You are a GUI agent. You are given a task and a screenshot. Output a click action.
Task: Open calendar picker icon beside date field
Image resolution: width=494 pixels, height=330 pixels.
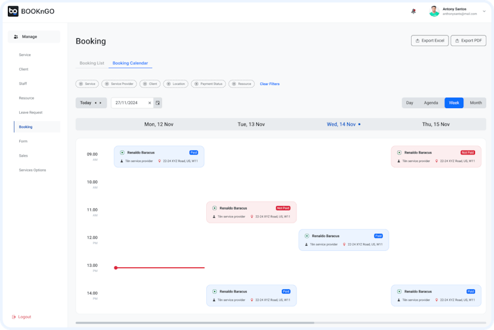click(x=158, y=103)
